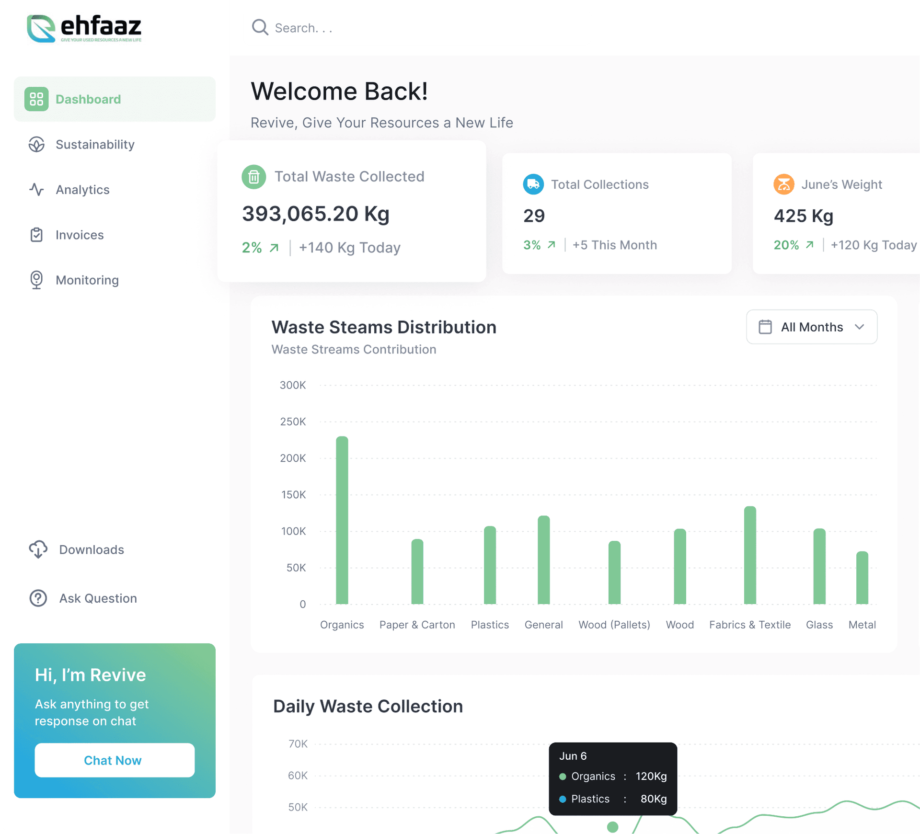Navigate to the Invoices section
The image size is (920, 834).
click(79, 235)
